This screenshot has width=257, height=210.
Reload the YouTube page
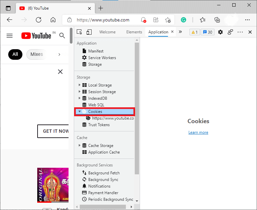click(39, 20)
